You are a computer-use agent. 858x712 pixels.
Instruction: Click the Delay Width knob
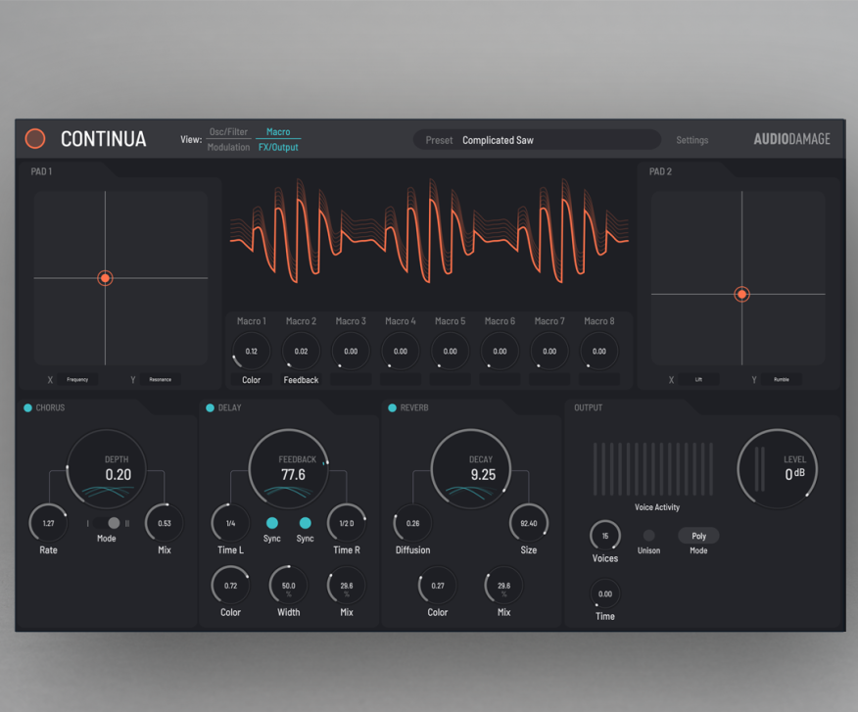click(288, 586)
